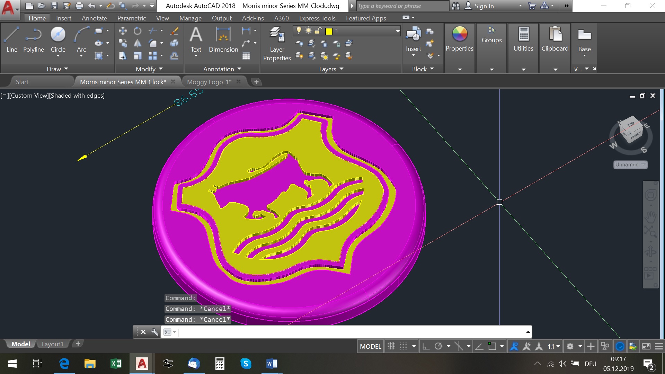Switch to Moggy Logo_1 tab
Viewport: 665px width, 374px height.
209,82
